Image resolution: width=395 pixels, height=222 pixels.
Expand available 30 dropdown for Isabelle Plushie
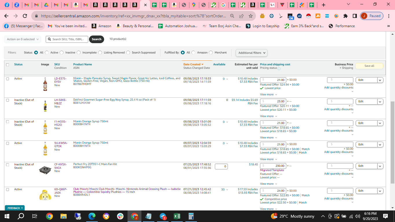click(x=227, y=190)
